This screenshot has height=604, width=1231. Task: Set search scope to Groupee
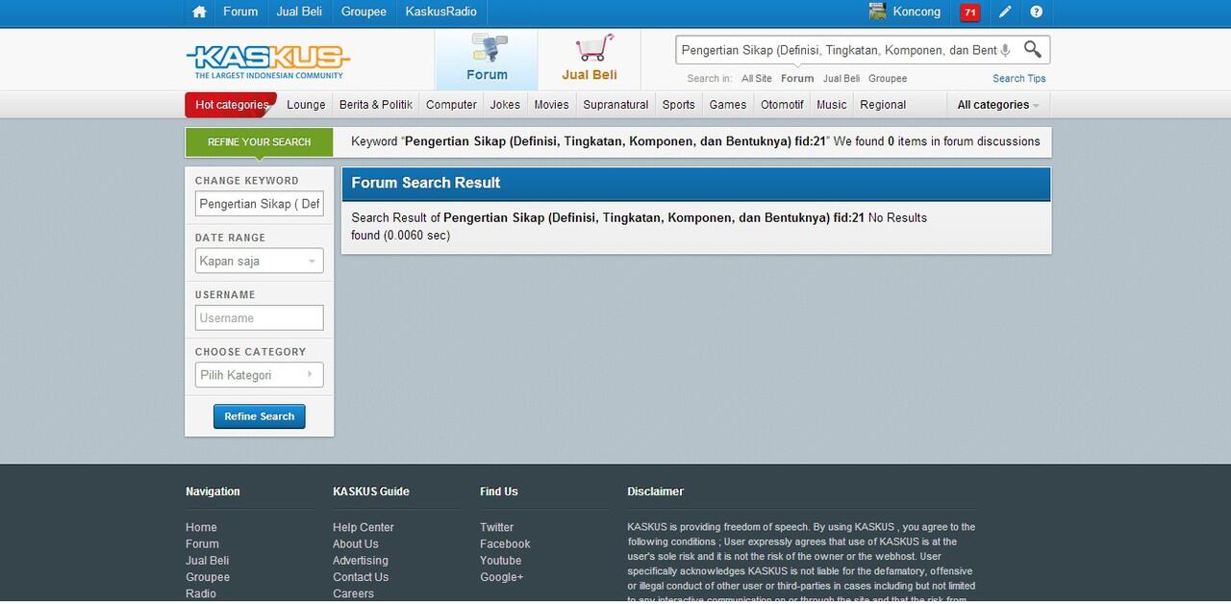(888, 79)
